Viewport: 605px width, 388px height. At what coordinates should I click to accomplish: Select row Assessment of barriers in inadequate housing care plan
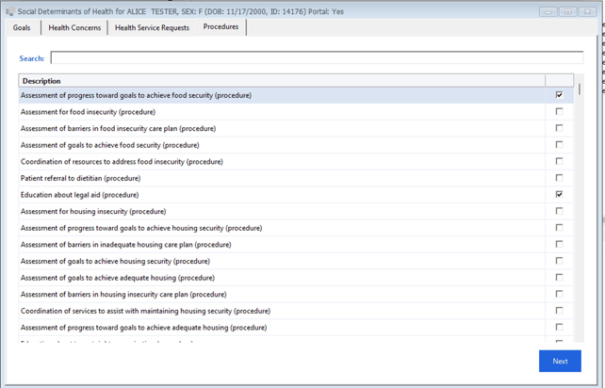(x=130, y=245)
